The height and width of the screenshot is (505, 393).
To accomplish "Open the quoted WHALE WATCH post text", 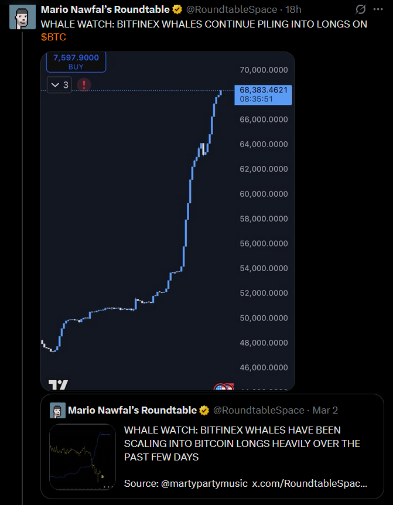I will 242,443.
